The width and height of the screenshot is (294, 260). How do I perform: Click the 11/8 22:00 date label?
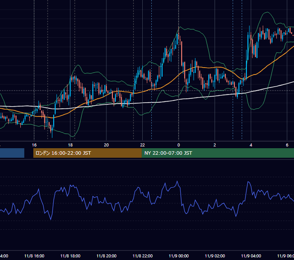[143, 256]
